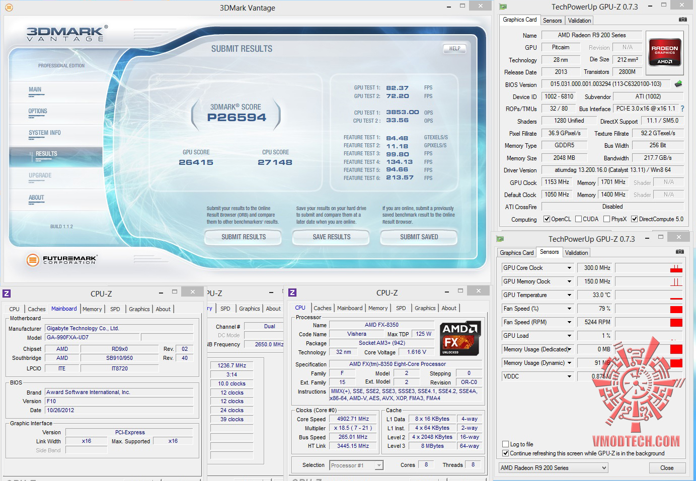Uncheck Continue refreshing this screen in background

click(x=506, y=453)
